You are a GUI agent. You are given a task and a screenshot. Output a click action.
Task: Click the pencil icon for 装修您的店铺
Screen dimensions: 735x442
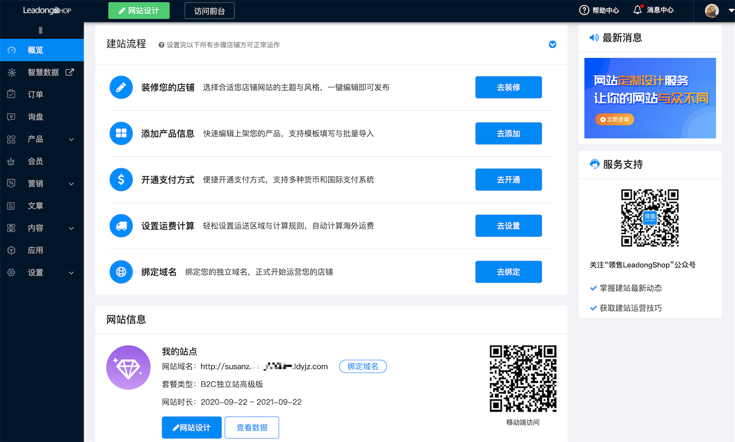[121, 87]
